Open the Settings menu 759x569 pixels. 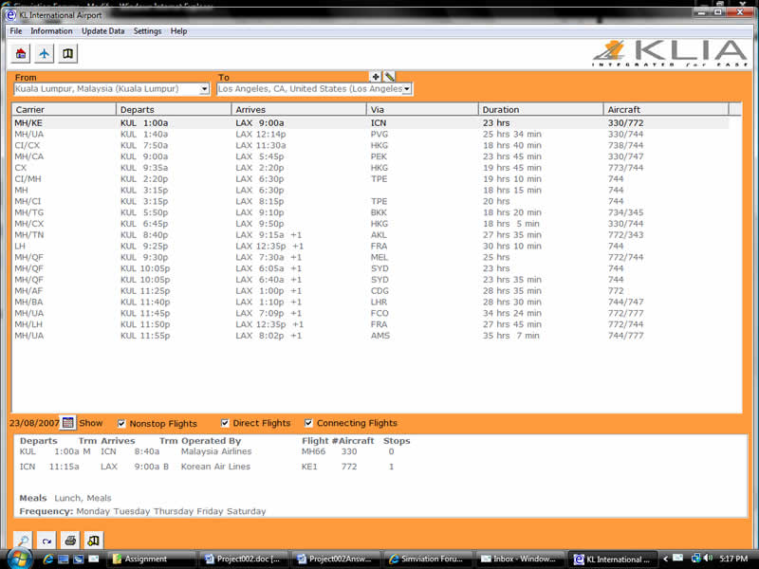pos(147,31)
